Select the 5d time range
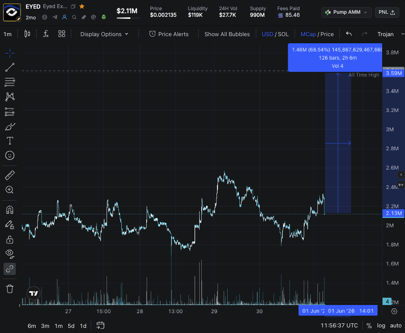 71,326
